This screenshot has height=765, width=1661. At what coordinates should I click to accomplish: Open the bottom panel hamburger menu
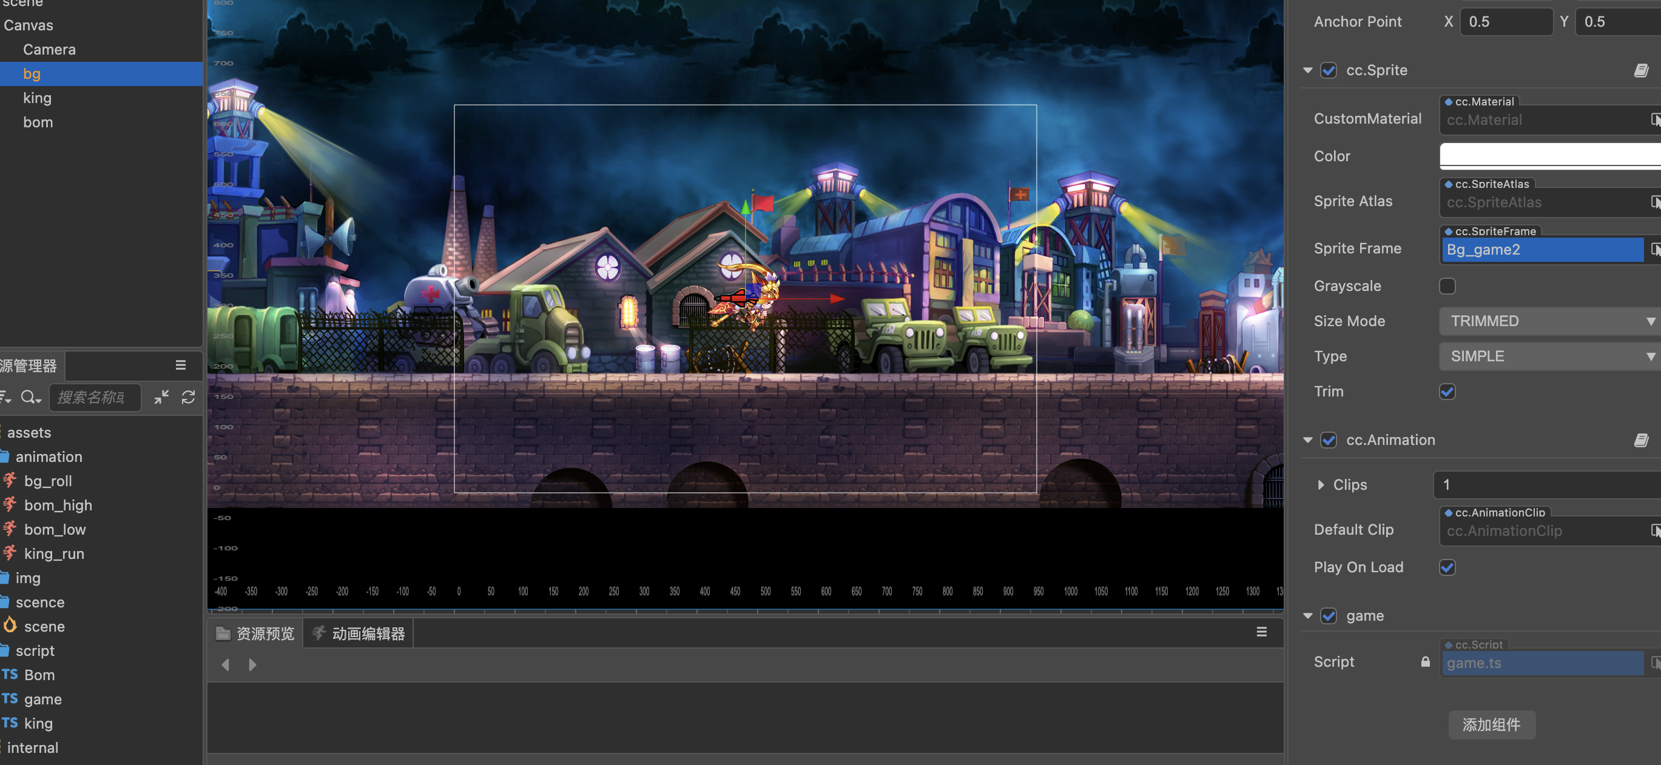pos(1261,632)
